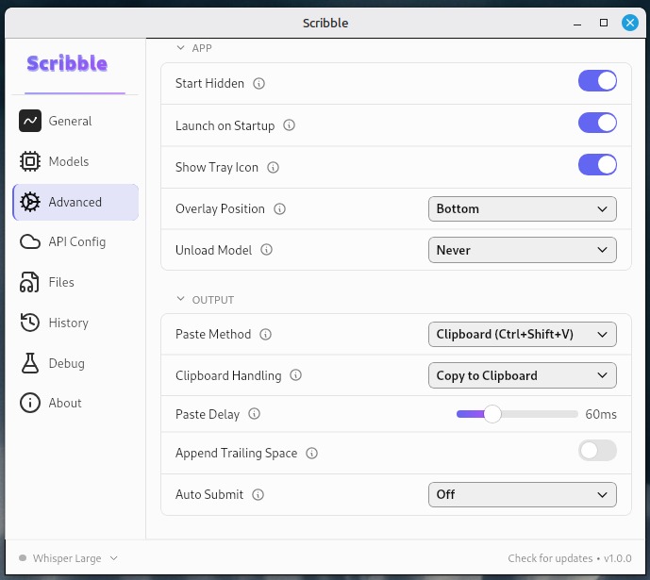Click Check for updates link
The height and width of the screenshot is (580, 650).
(550, 558)
